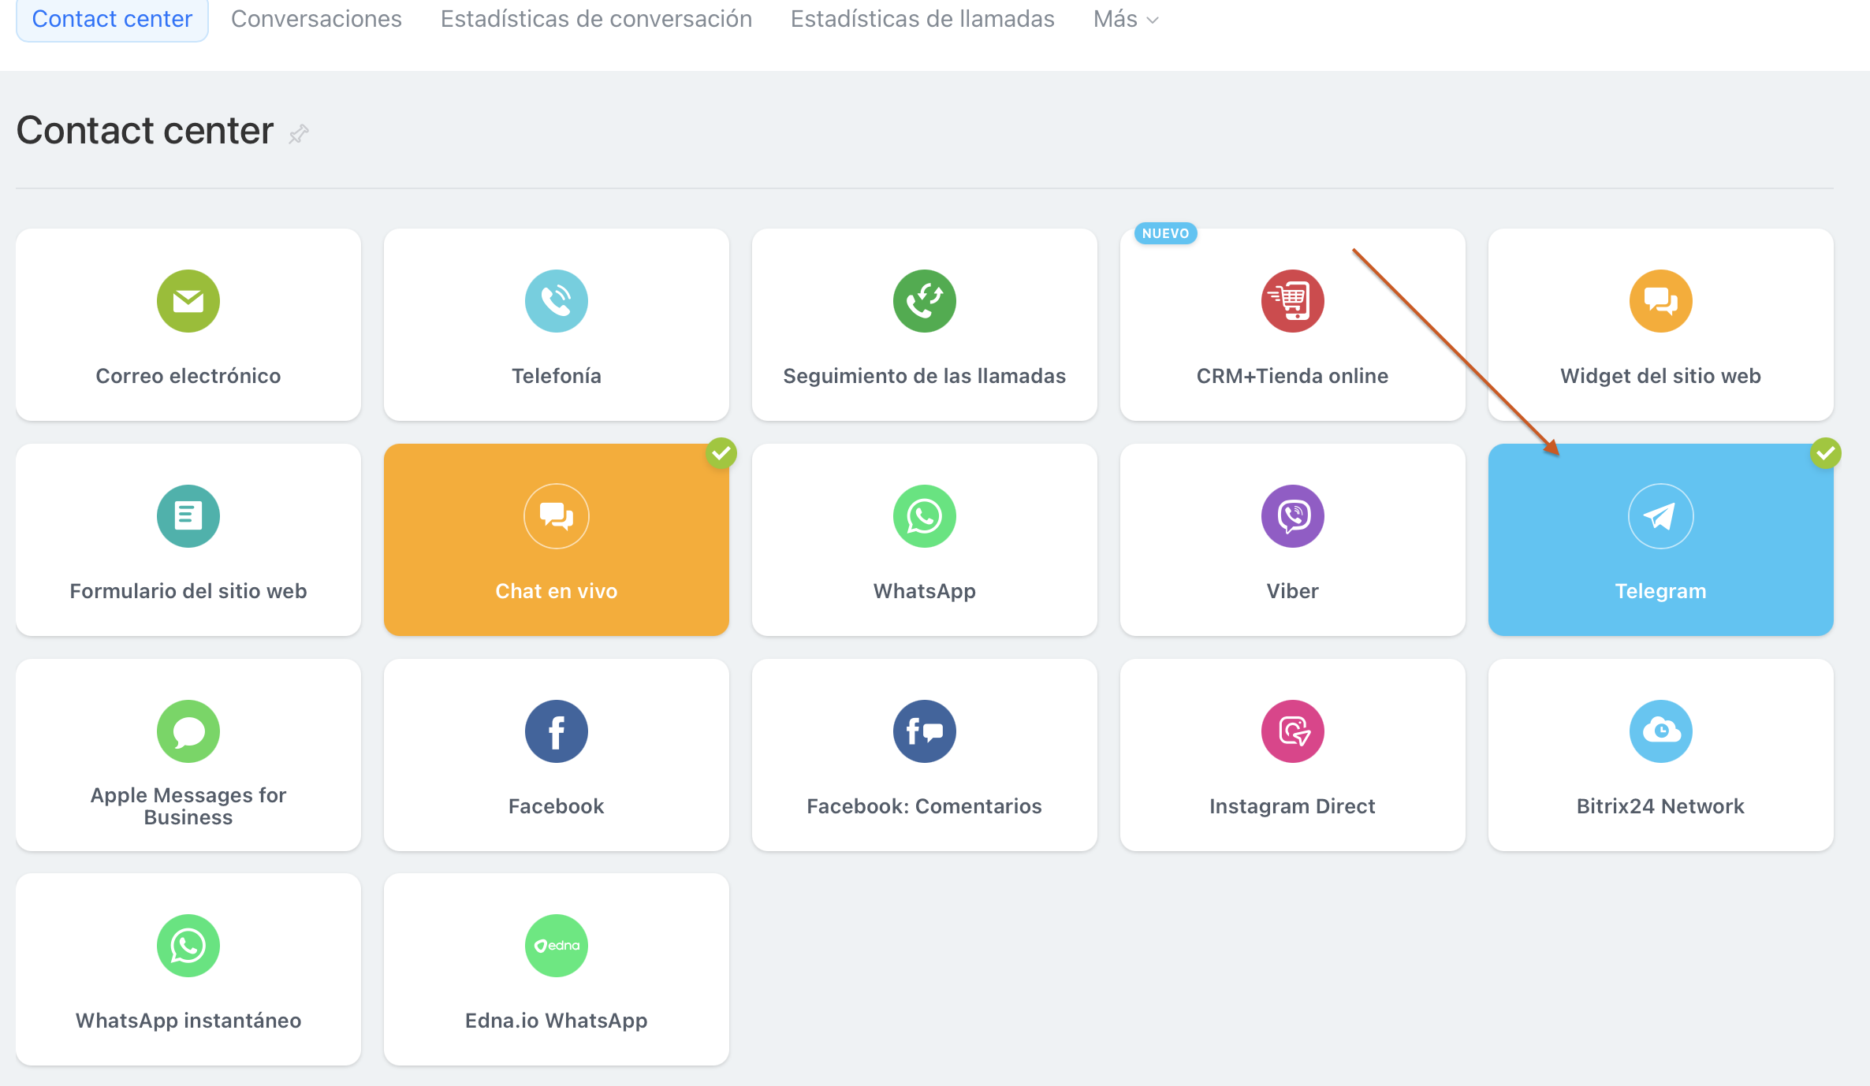This screenshot has width=1870, height=1086.
Task: Switch to the Conversaciones tab
Action: (316, 19)
